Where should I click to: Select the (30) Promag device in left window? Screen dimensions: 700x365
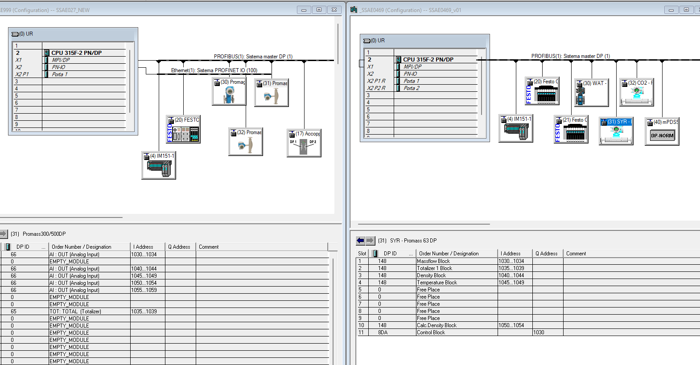229,91
